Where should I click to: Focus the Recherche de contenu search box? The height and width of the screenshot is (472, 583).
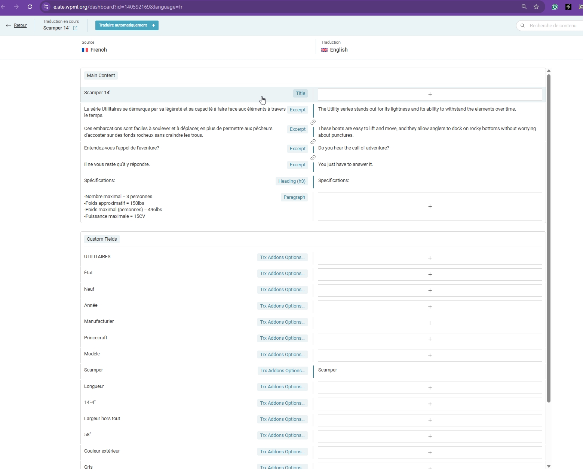(x=550, y=25)
